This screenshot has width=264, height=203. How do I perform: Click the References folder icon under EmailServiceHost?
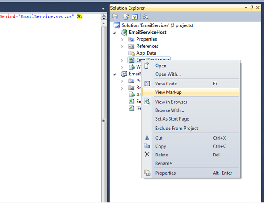click(131, 46)
